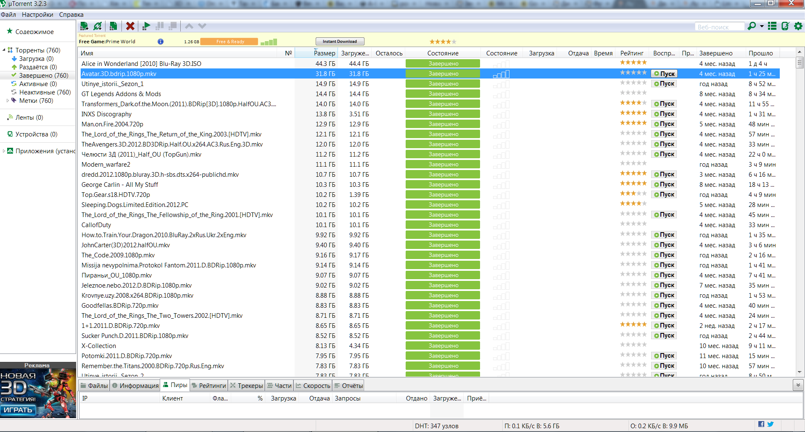Screen dimensions: 805x432
Task: Move torrent up the queue arrow
Action: [x=189, y=26]
